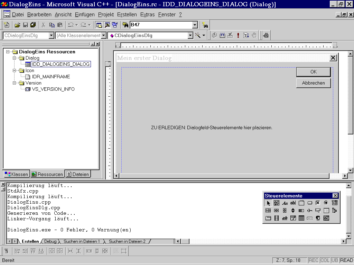Toggle the Workspace window toolbar button
354x265 pixels.
(99, 25)
